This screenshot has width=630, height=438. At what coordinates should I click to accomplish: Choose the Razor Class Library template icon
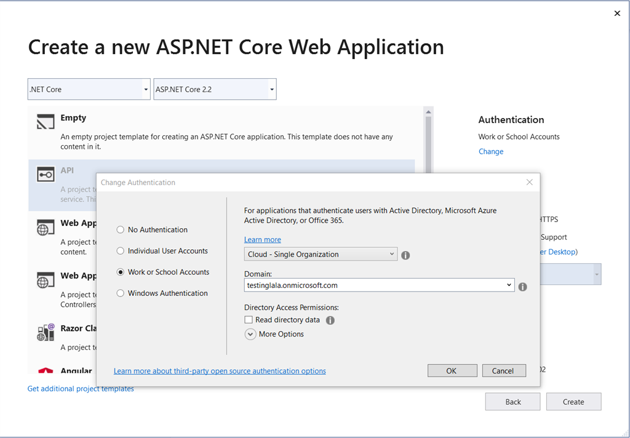pyautogui.click(x=46, y=332)
